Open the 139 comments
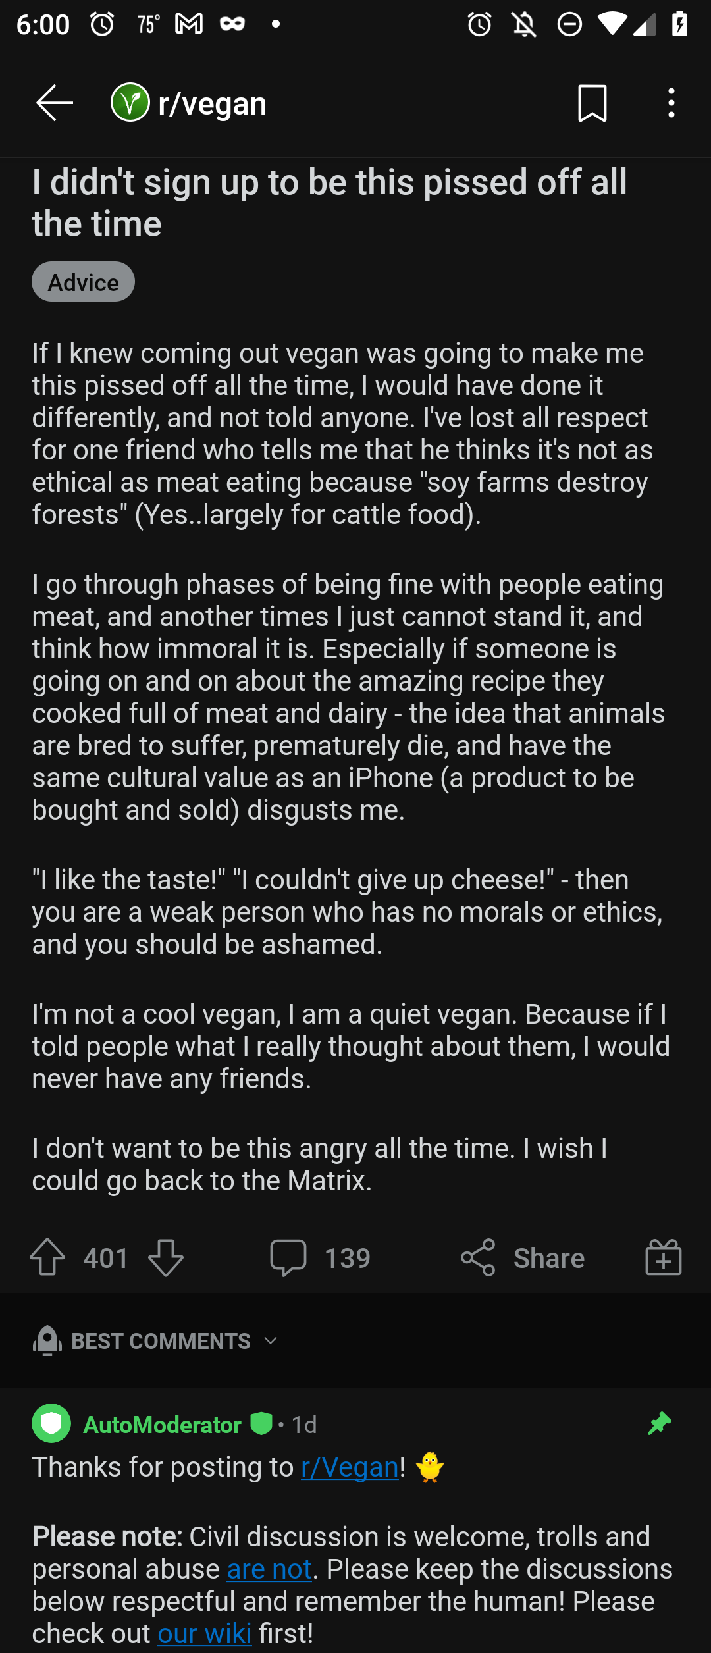711x1653 pixels. [x=320, y=1257]
